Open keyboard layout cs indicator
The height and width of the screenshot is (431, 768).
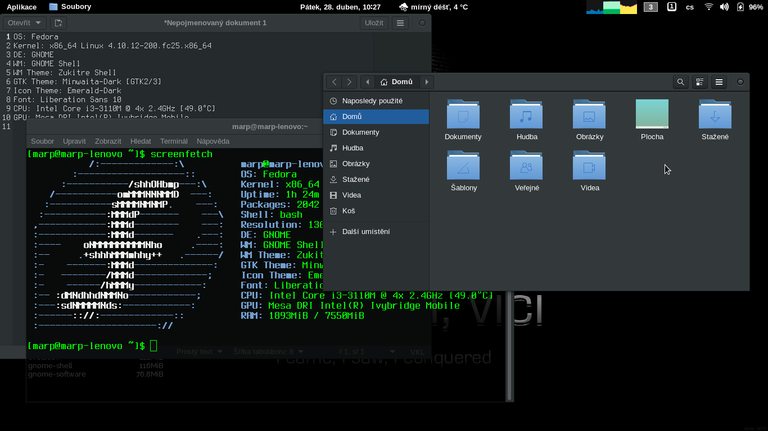click(x=690, y=7)
